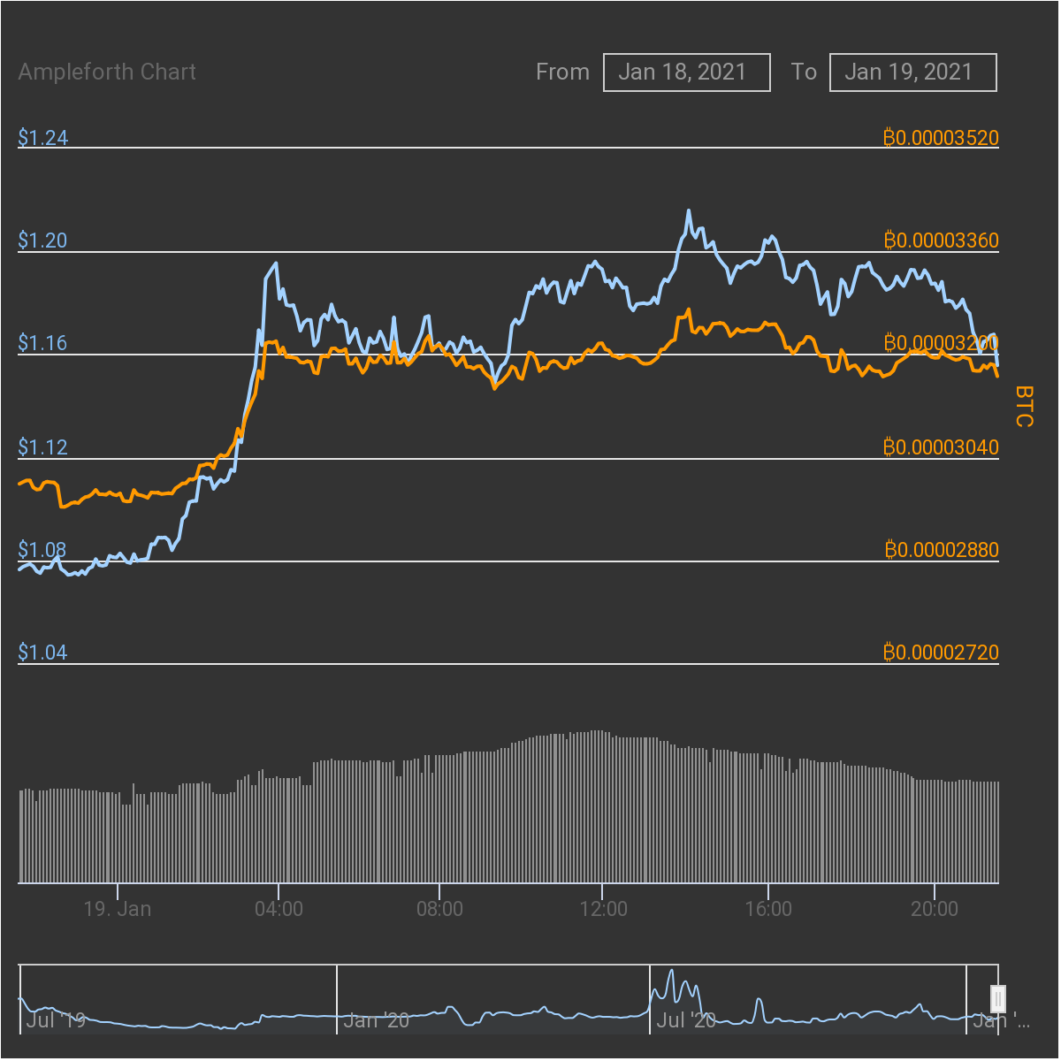The image size is (1061, 1061).
Task: Click the 08:00 time axis label
Action: pos(439,909)
